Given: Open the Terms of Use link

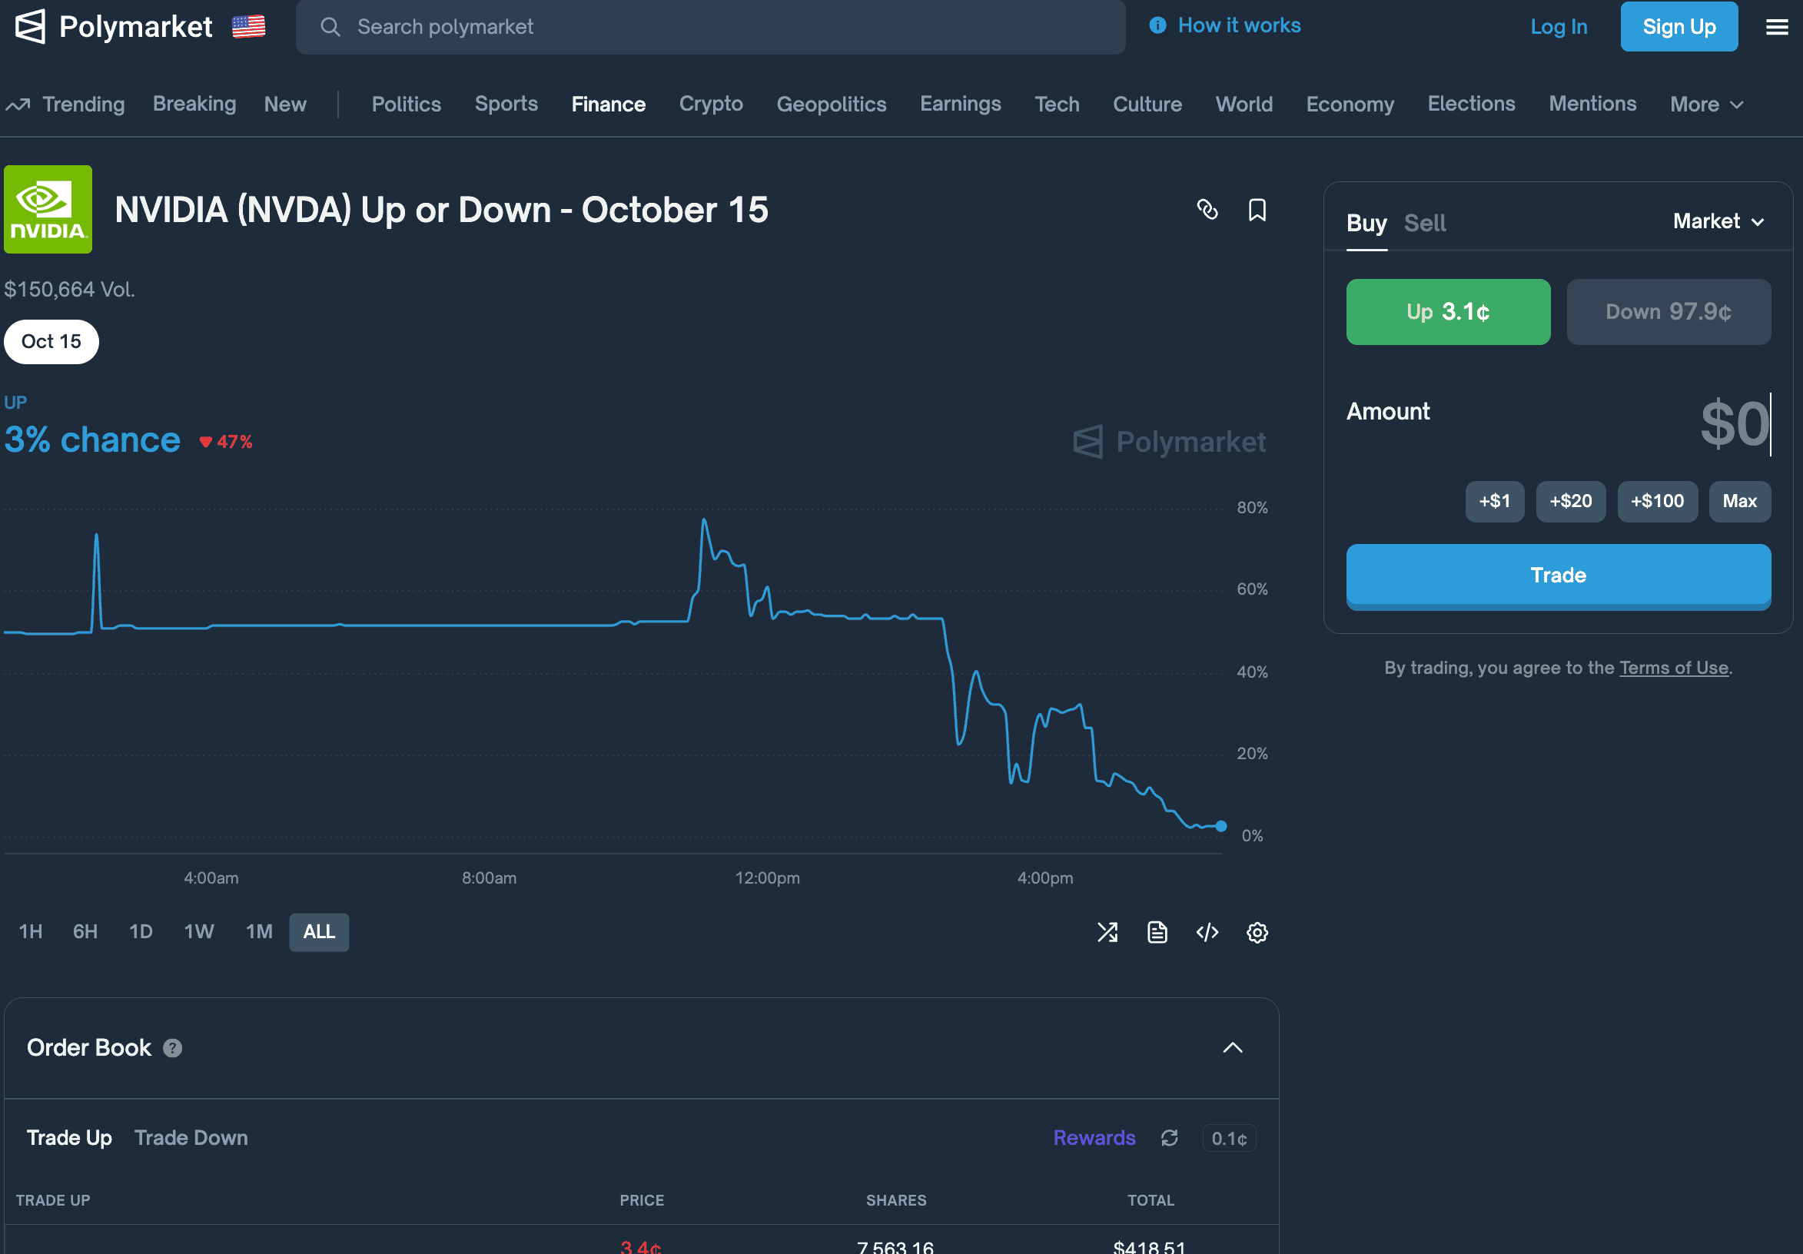Looking at the screenshot, I should pos(1673,668).
